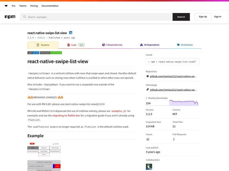Switch to the Code tab
The width and height of the screenshot is (229, 171).
point(76,45)
